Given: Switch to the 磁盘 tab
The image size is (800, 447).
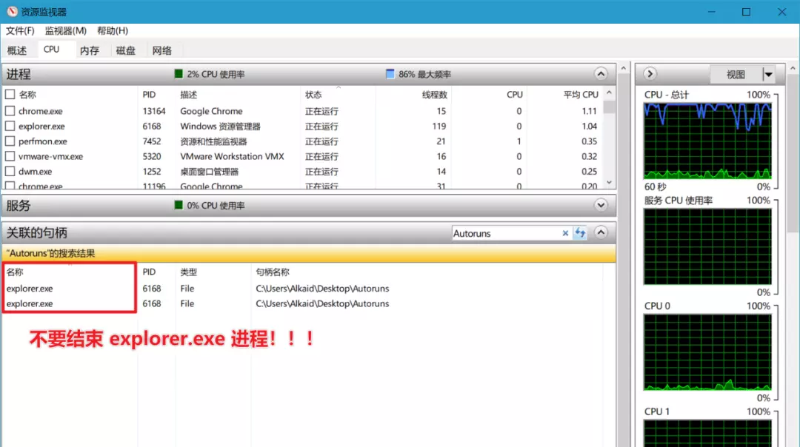Looking at the screenshot, I should (x=125, y=50).
